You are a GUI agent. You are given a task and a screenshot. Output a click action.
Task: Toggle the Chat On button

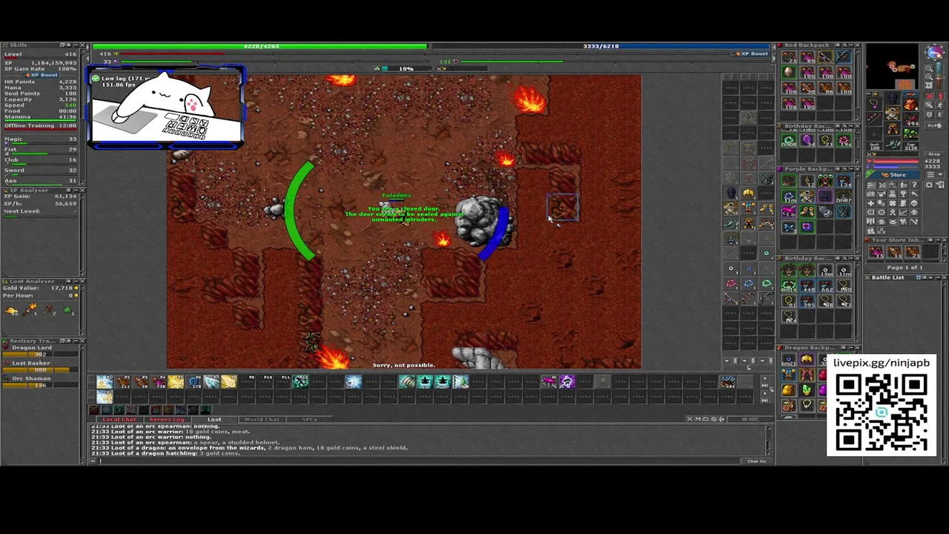757,461
